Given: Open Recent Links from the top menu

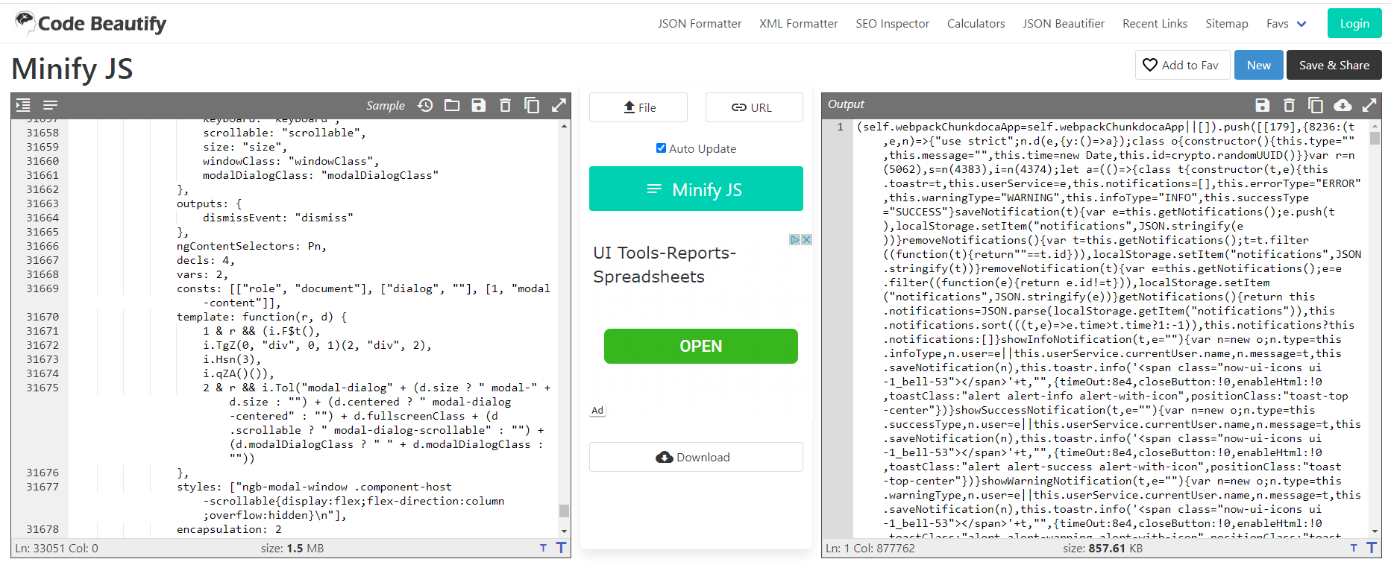Looking at the screenshot, I should tap(1155, 24).
